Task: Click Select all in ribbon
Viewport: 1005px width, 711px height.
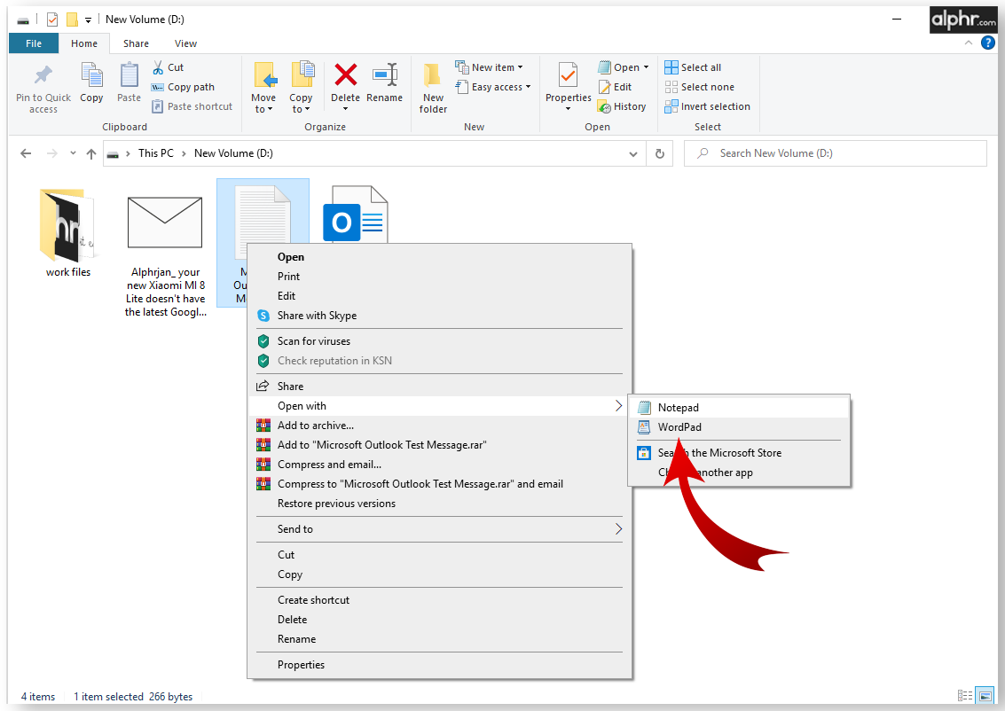Action: (693, 67)
